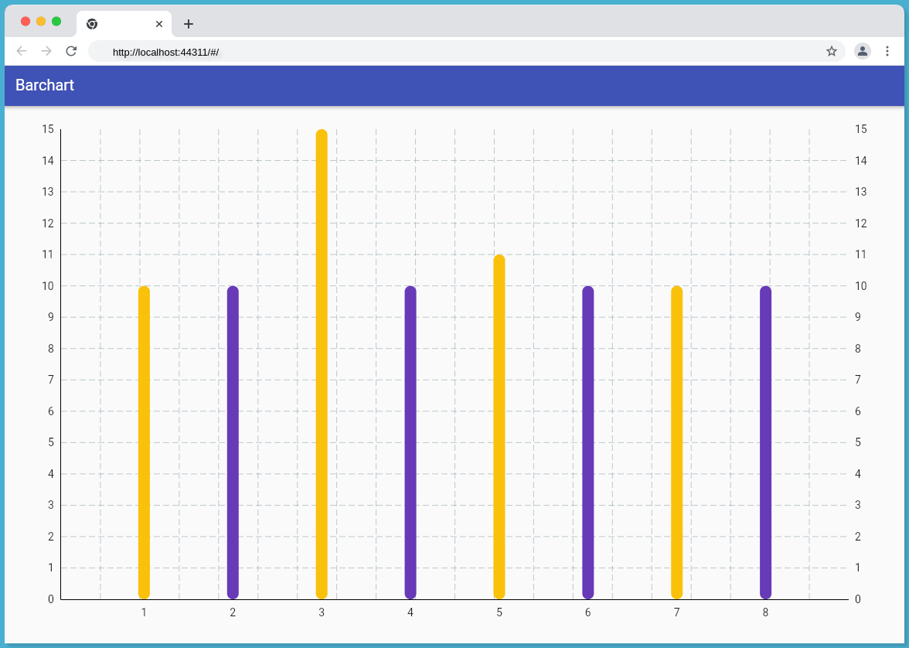
Task: Click the Barchart title in the header
Action: click(x=44, y=85)
